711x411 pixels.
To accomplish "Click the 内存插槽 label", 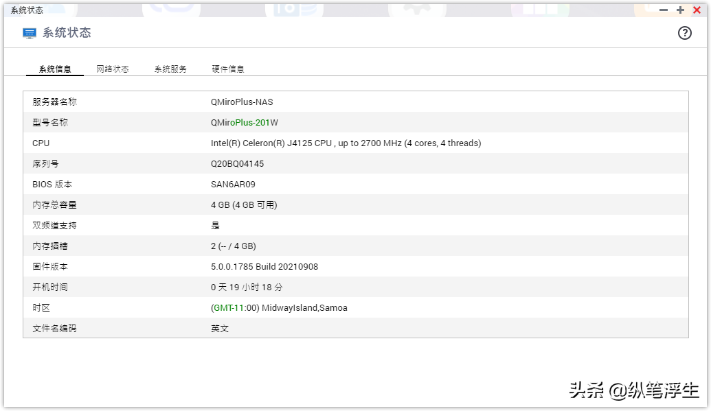I will 50,246.
